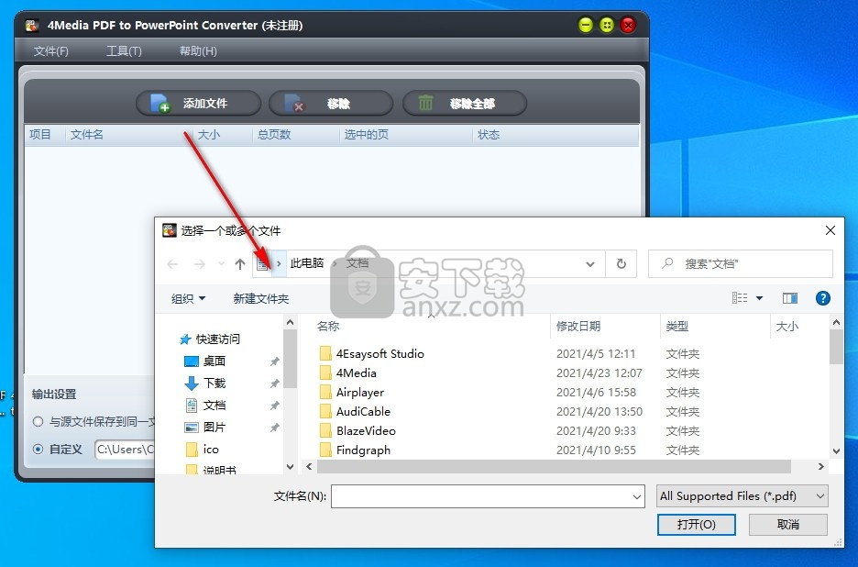This screenshot has width=858, height=567.
Task: Open the view options dropdown arrow
Action: click(760, 298)
